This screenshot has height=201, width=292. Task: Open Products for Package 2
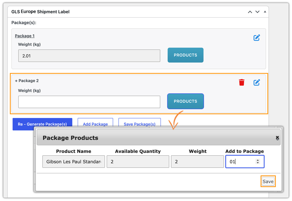[185, 101]
